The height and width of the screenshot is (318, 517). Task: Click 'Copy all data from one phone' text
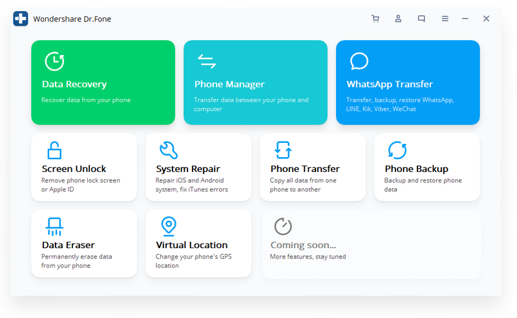pyautogui.click(x=303, y=185)
